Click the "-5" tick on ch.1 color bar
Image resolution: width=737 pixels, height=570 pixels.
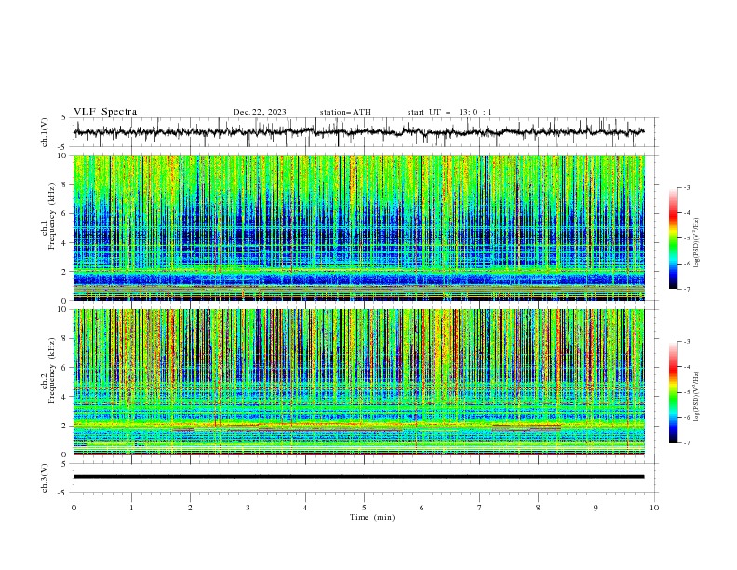pyautogui.click(x=687, y=238)
